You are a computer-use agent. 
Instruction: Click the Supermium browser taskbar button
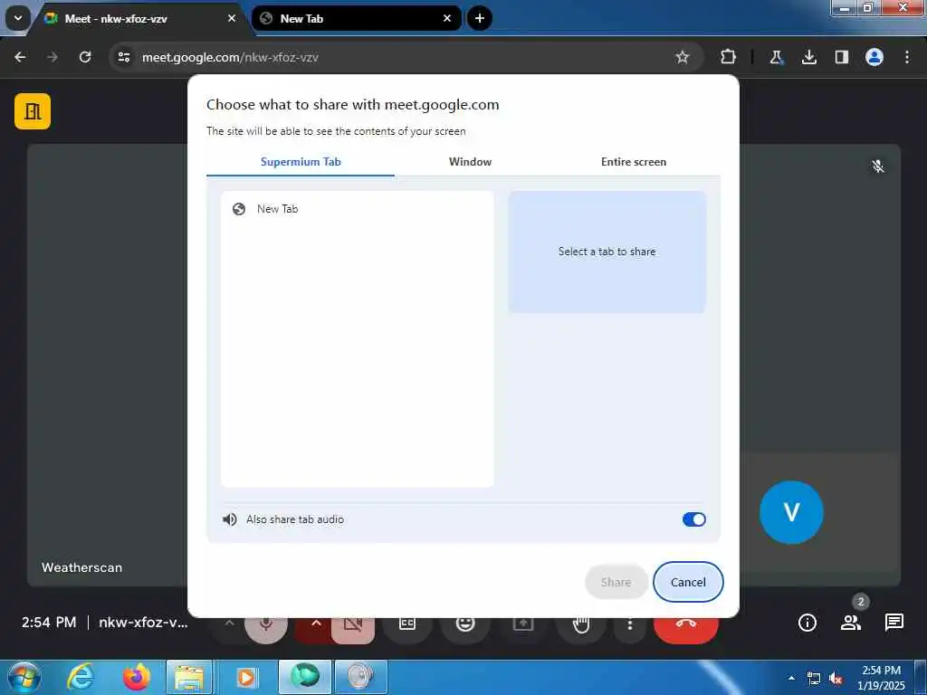point(305,677)
